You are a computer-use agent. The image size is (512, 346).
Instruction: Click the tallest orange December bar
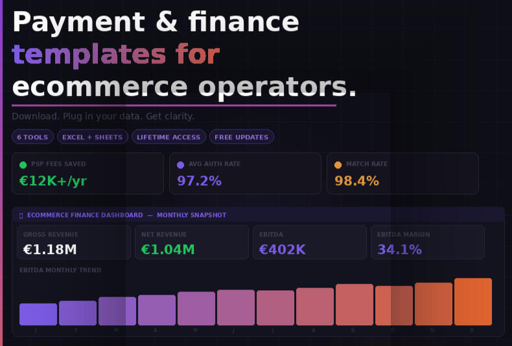(473, 302)
